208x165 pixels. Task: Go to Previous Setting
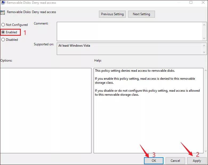pos(112,14)
